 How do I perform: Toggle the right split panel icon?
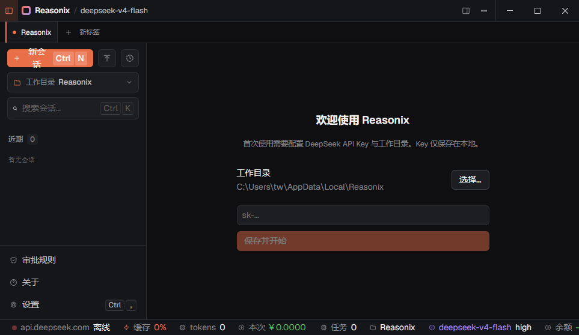point(466,11)
